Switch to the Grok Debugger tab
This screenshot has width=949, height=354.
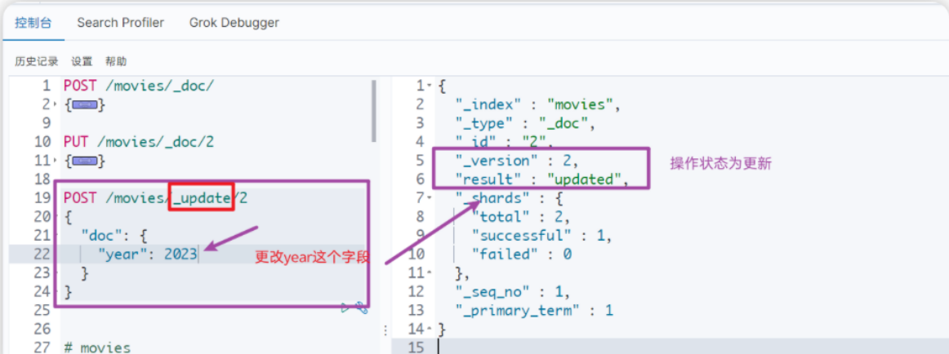pyautogui.click(x=234, y=23)
